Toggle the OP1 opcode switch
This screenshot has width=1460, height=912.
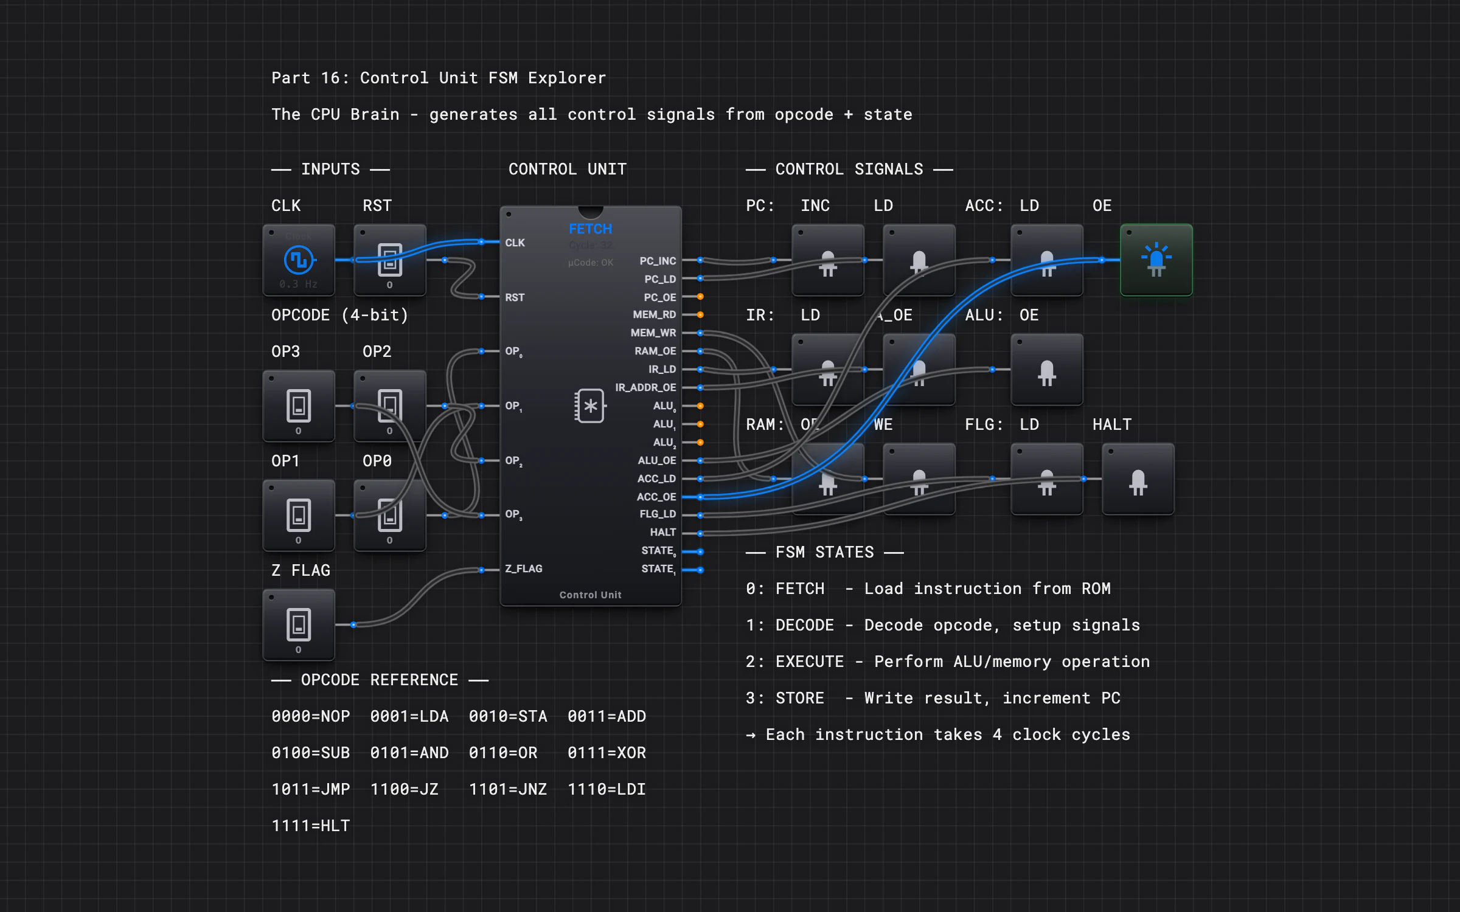pyautogui.click(x=299, y=515)
